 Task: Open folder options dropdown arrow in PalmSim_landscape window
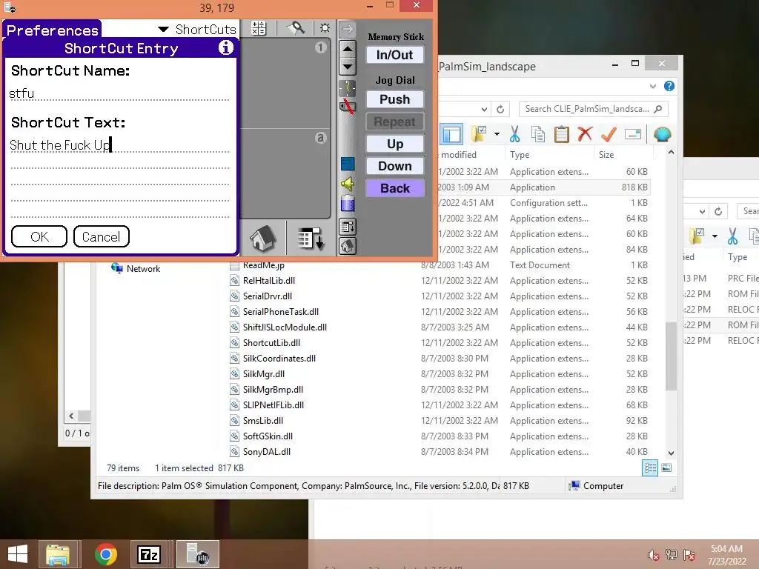coord(497,134)
